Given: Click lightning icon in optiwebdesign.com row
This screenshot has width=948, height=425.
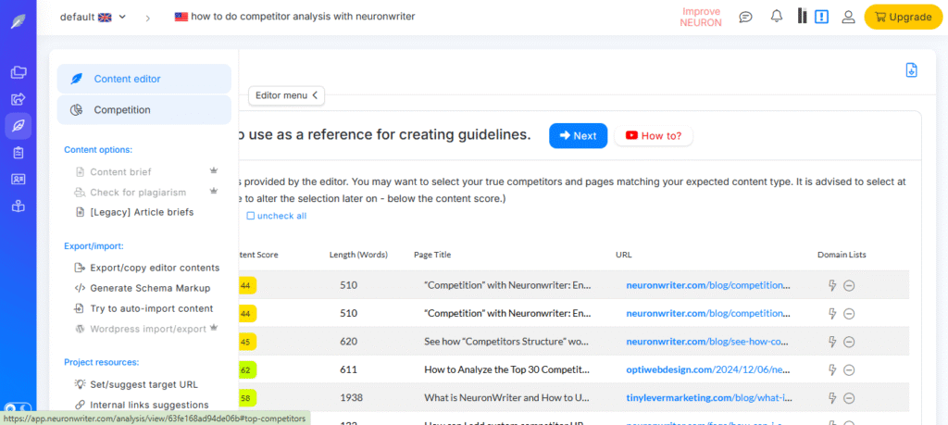Looking at the screenshot, I should pos(832,369).
